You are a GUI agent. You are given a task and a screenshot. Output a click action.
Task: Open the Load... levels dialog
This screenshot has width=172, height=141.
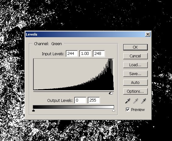pyautogui.click(x=136, y=65)
